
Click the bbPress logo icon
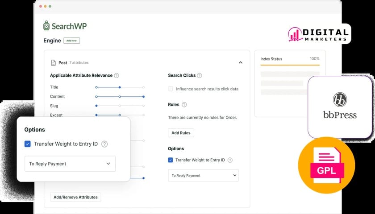[x=340, y=99]
